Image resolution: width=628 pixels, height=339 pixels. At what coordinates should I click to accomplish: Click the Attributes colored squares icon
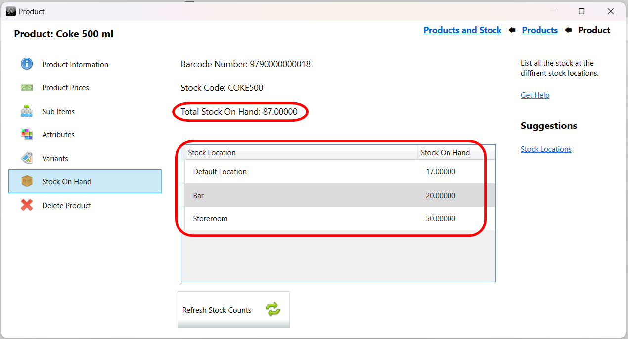[x=27, y=134]
